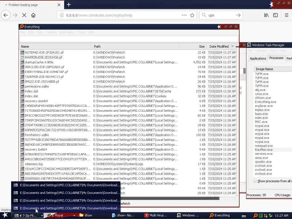
Task: Select recovery.baklz4 row
Action: coord(128,149)
